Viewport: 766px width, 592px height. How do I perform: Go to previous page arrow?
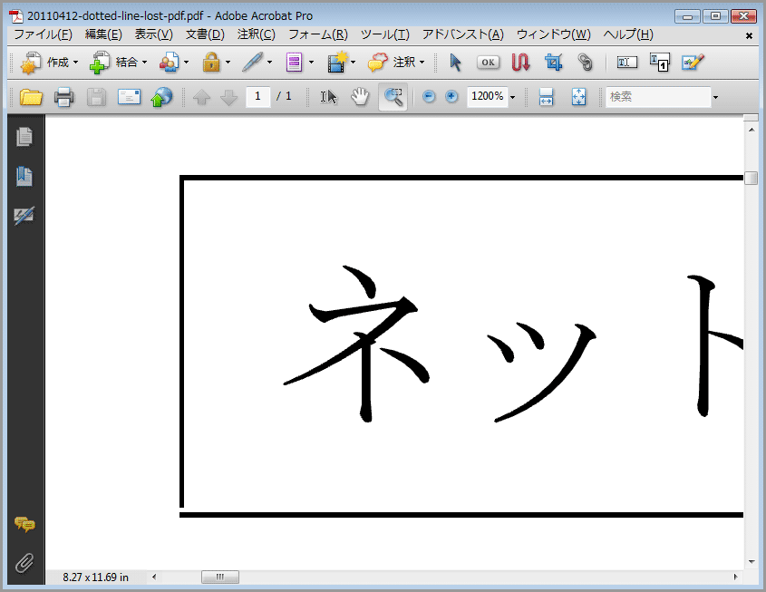coord(201,97)
